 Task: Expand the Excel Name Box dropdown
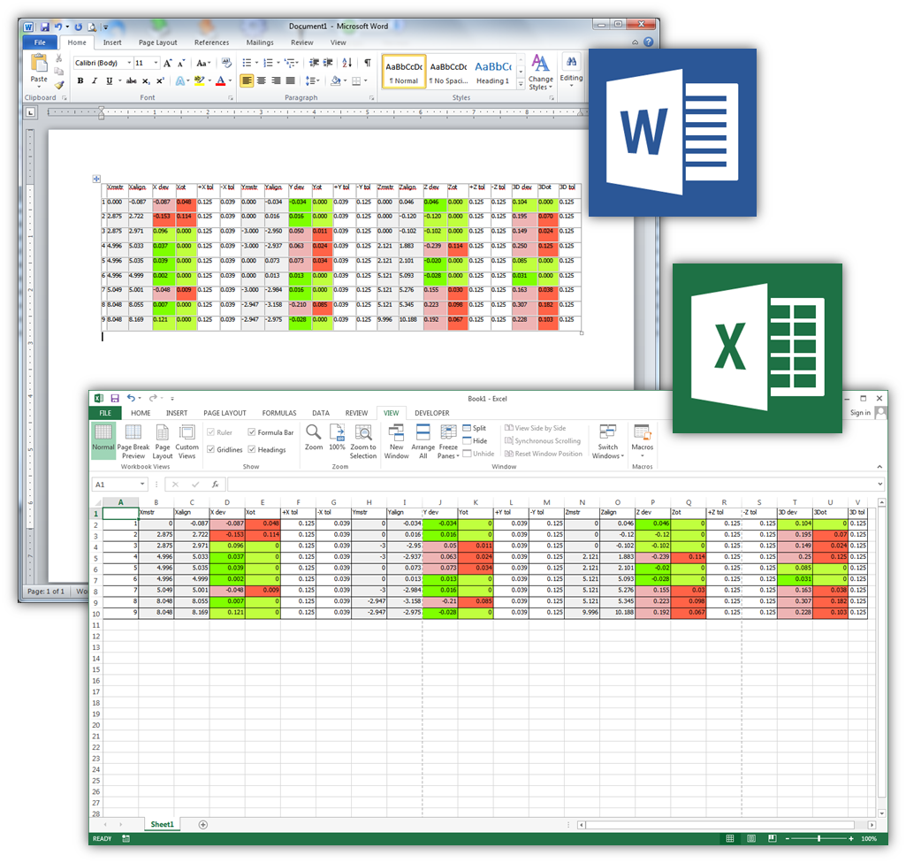pos(142,485)
